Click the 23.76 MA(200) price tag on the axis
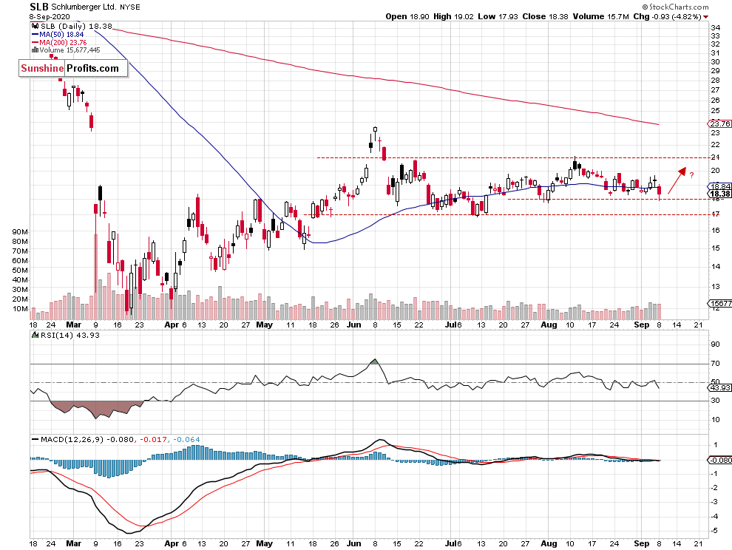 [x=720, y=123]
